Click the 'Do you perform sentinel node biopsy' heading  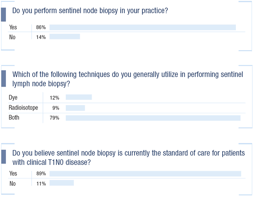tap(90, 11)
